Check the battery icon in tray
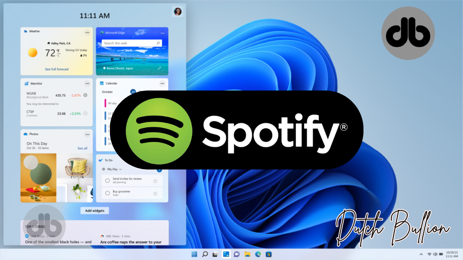 (441, 254)
